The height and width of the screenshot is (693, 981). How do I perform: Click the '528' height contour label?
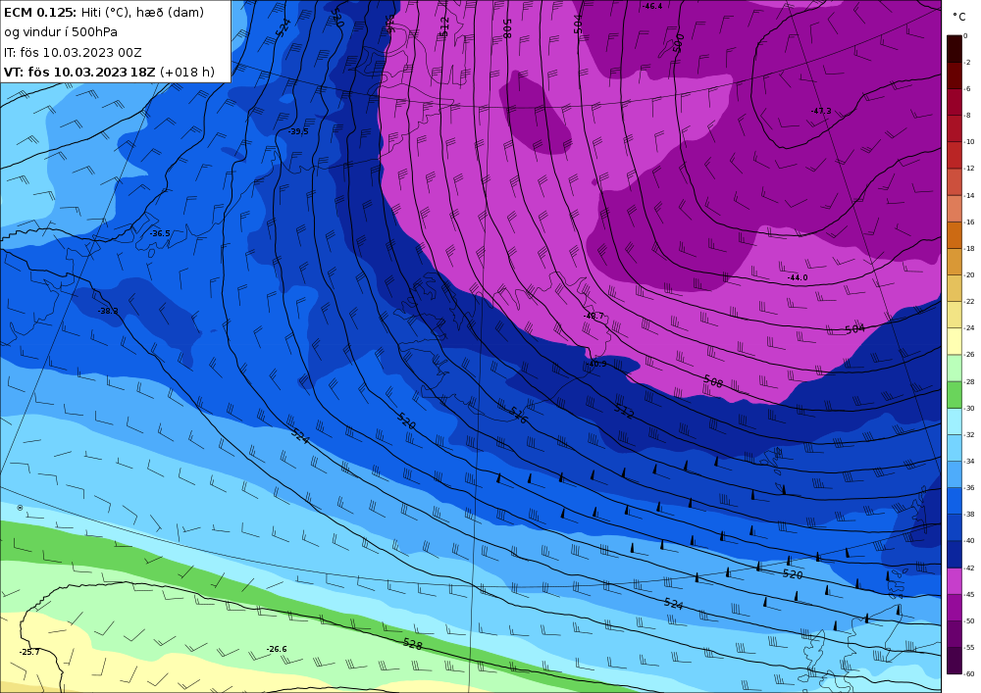[413, 644]
